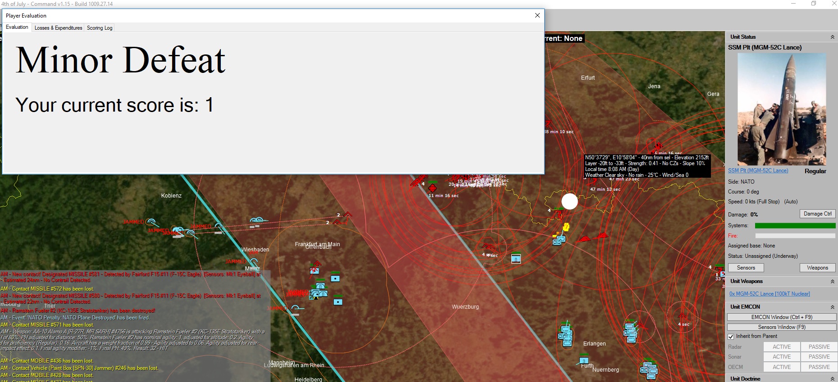Click the upper red contact numbered 2
This screenshot has height=382, width=838.
pos(347,214)
